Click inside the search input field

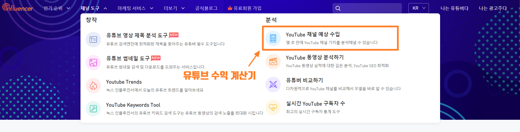pyautogui.click(x=367, y=8)
